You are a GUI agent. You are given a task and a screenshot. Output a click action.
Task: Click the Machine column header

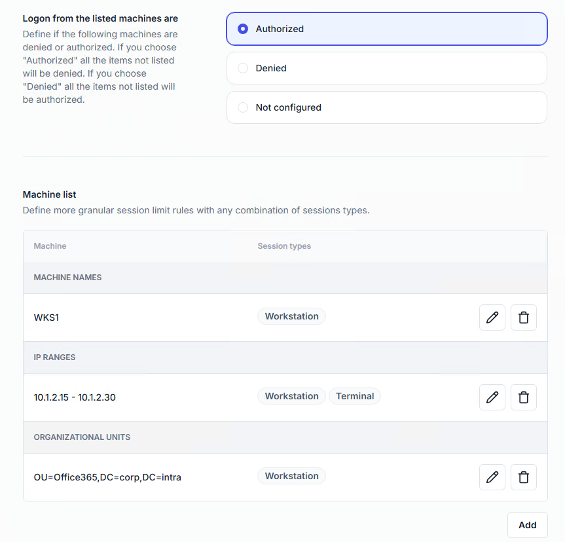click(x=50, y=246)
